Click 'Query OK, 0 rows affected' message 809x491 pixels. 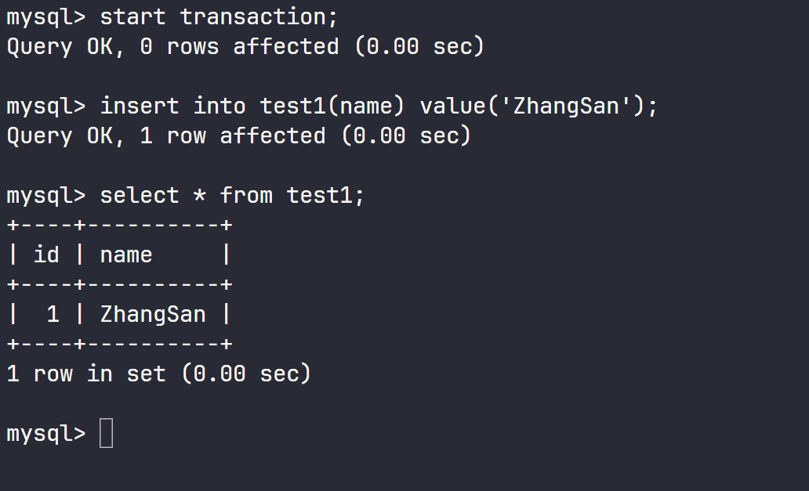(172, 46)
